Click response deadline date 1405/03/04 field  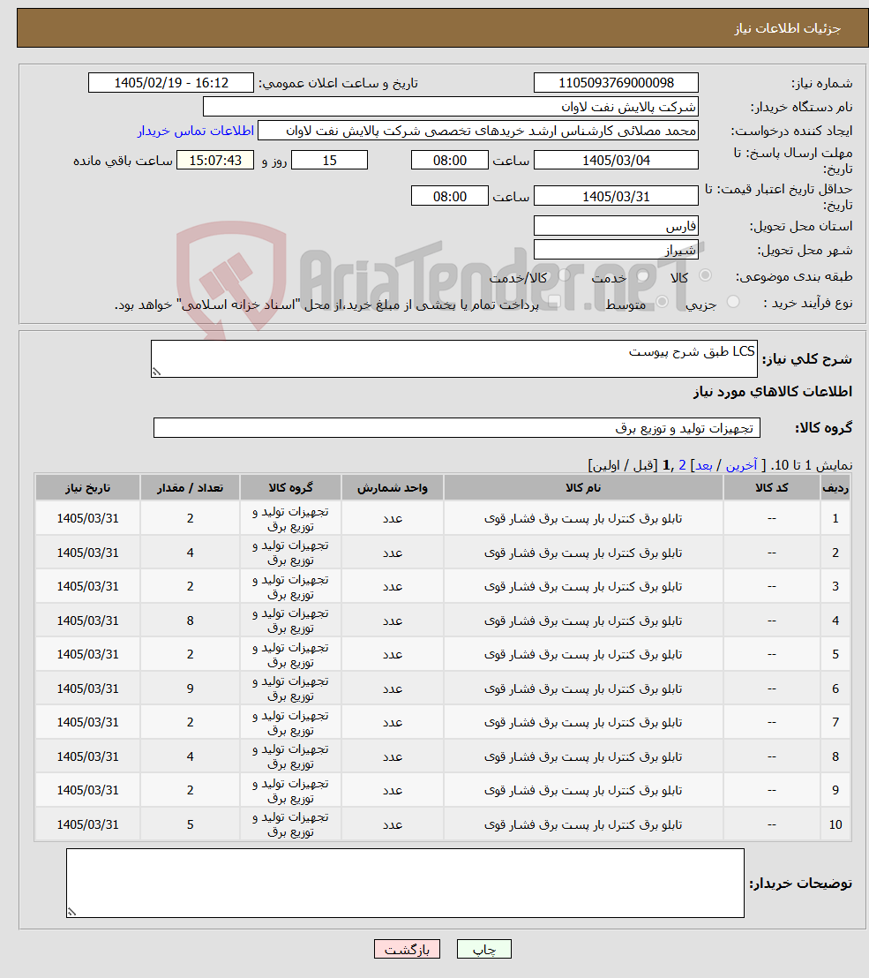coord(616,161)
